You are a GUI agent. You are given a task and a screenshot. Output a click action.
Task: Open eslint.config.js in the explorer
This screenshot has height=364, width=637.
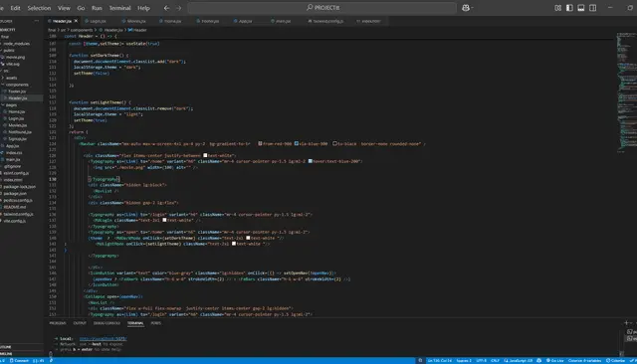[16, 173]
